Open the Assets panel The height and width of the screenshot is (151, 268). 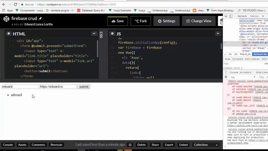pyautogui.click(x=22, y=145)
